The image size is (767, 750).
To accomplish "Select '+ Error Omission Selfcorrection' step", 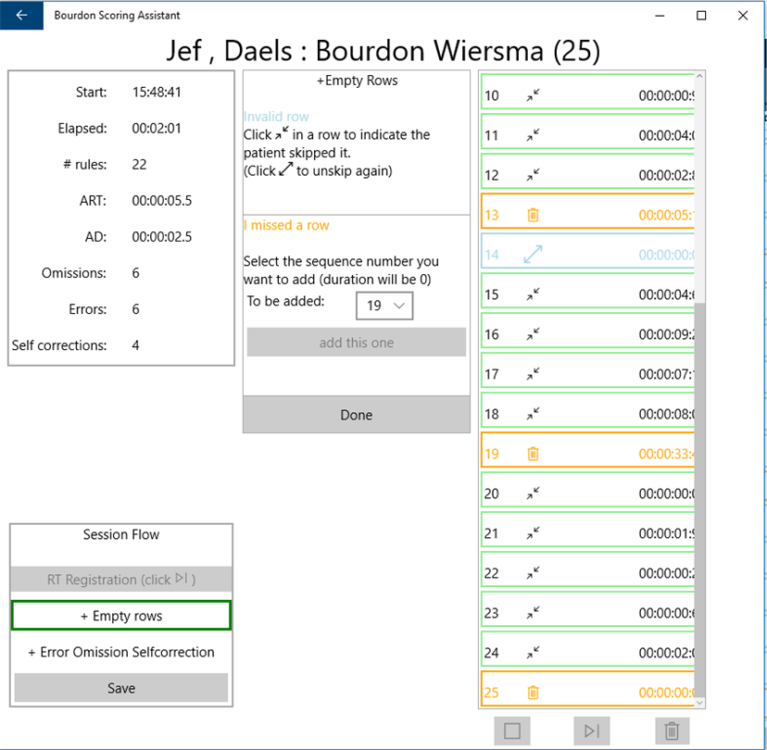I will [120, 652].
